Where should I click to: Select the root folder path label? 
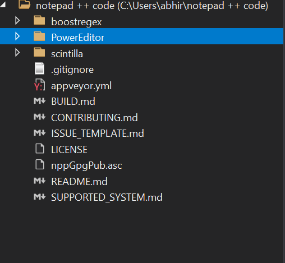click(x=152, y=6)
